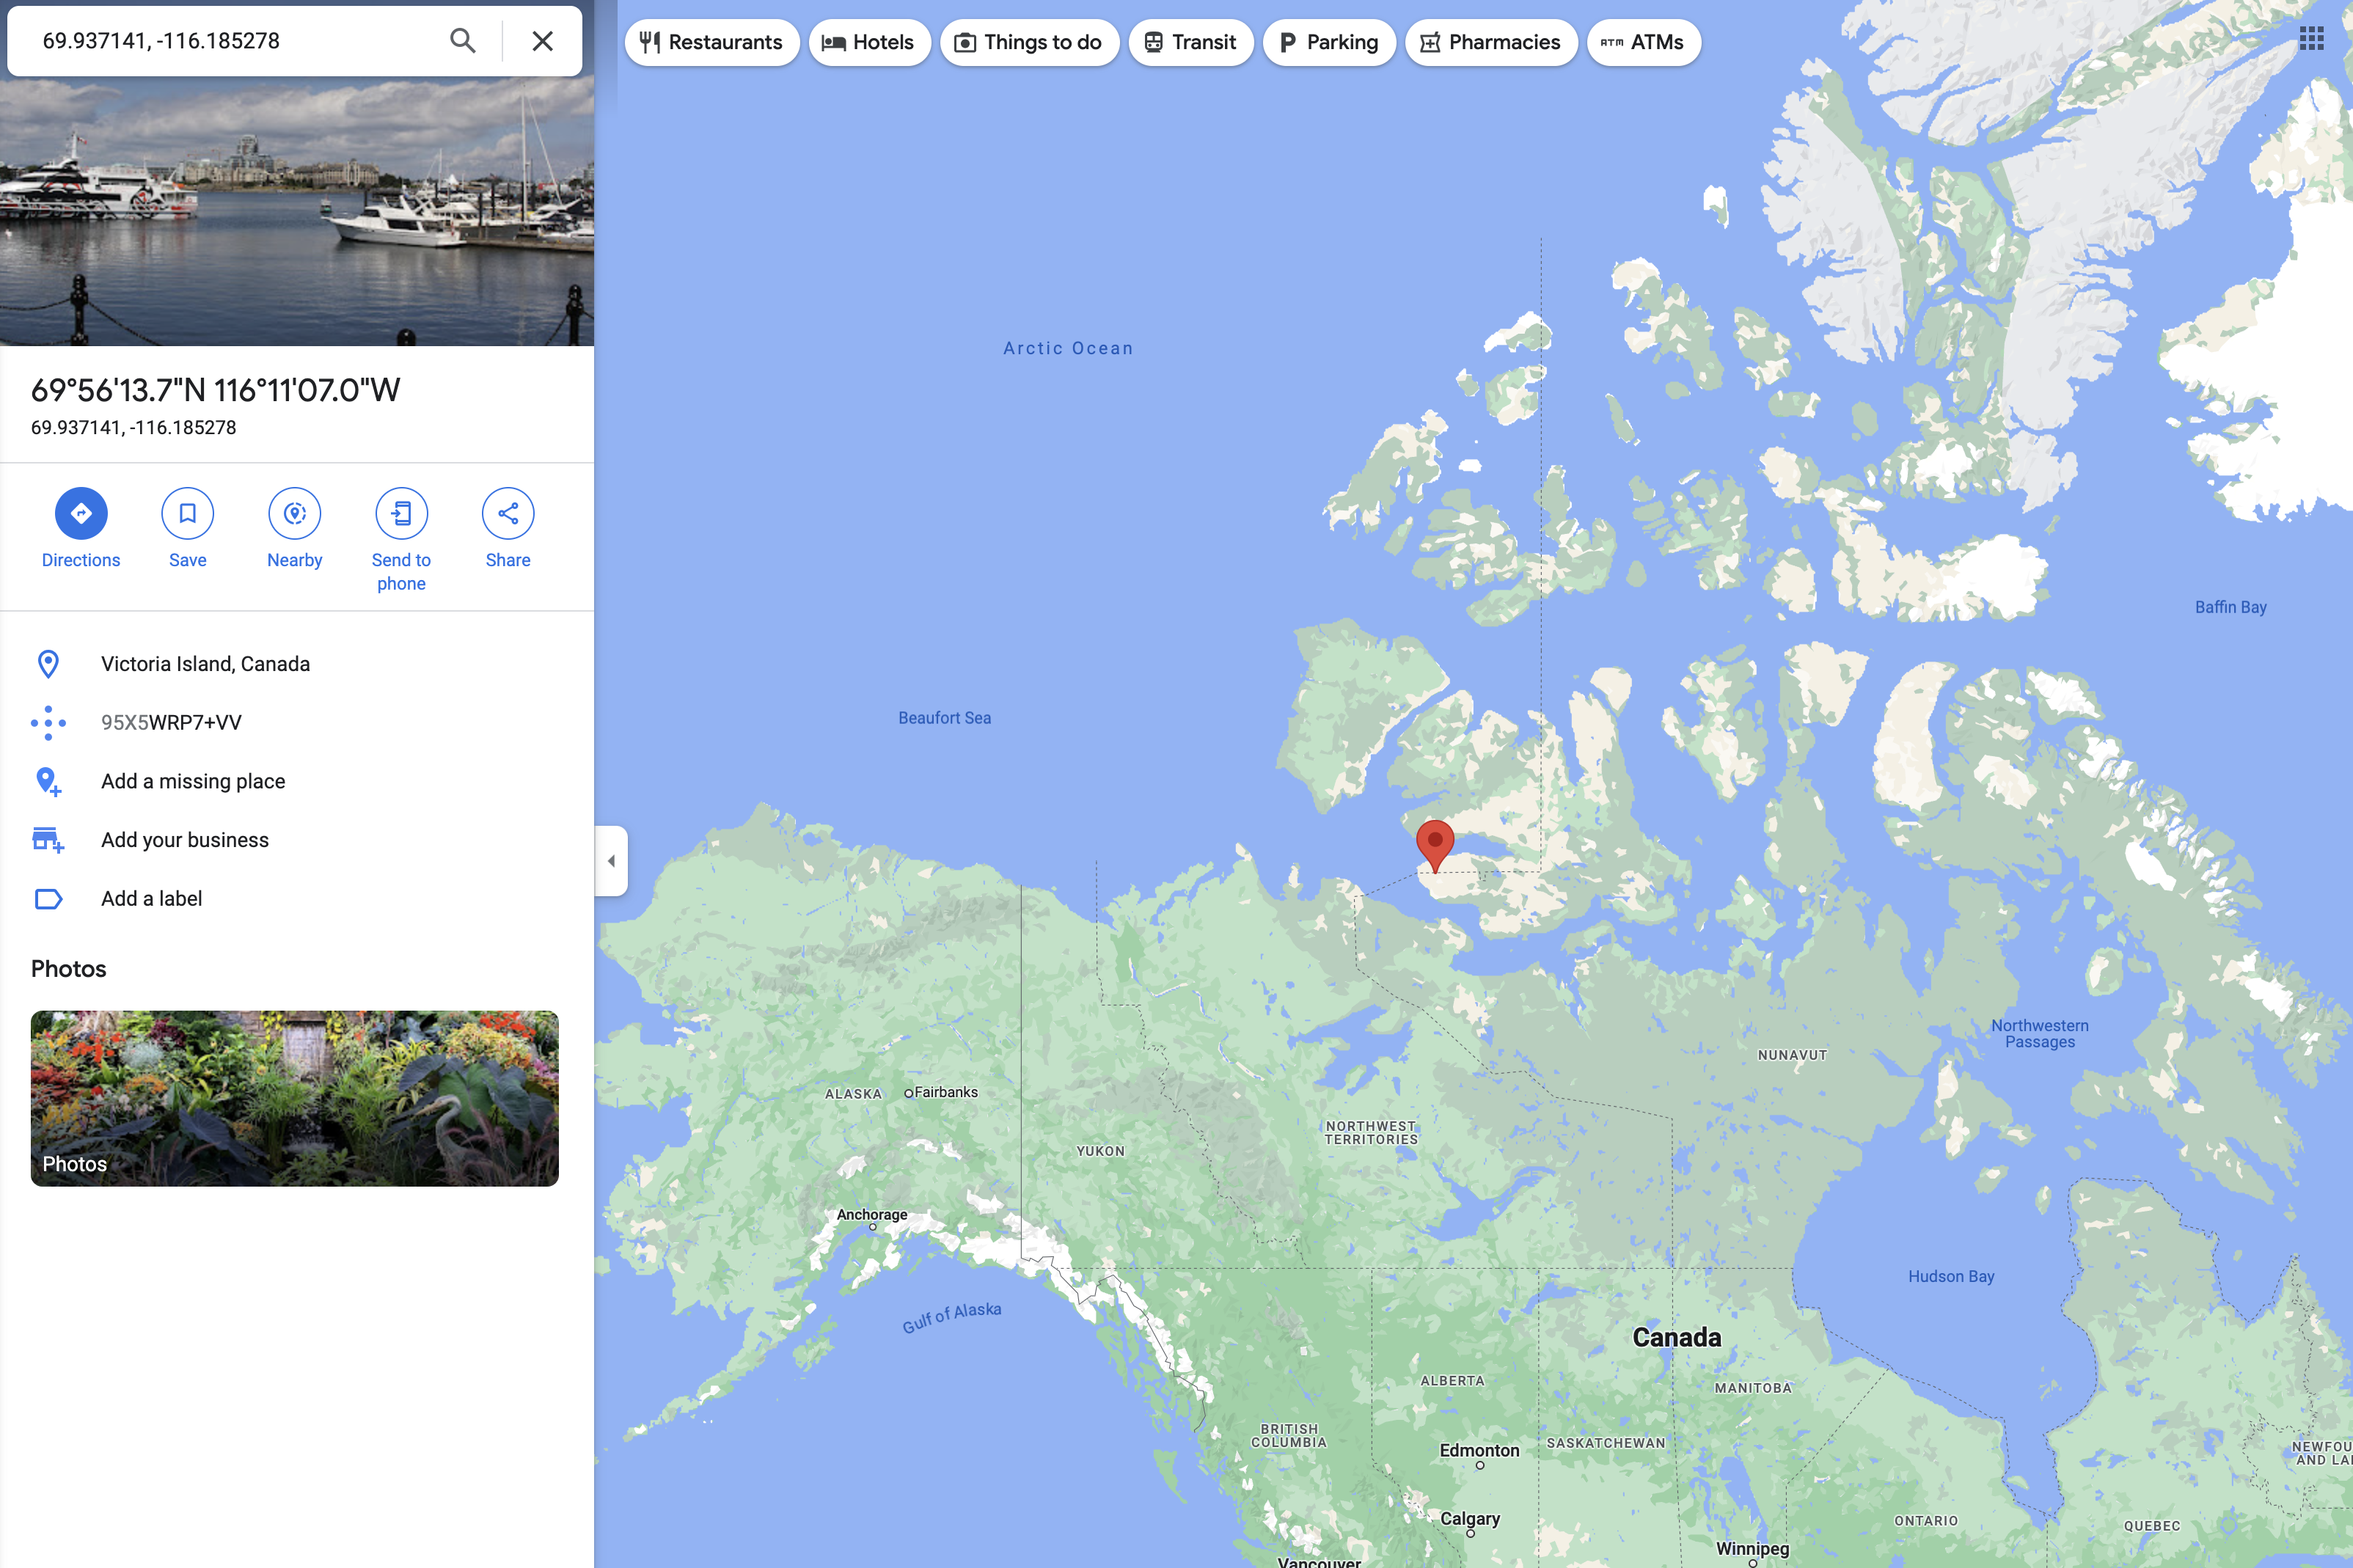The height and width of the screenshot is (1568, 2353).
Task: Clear the search with the X icon
Action: (x=542, y=41)
